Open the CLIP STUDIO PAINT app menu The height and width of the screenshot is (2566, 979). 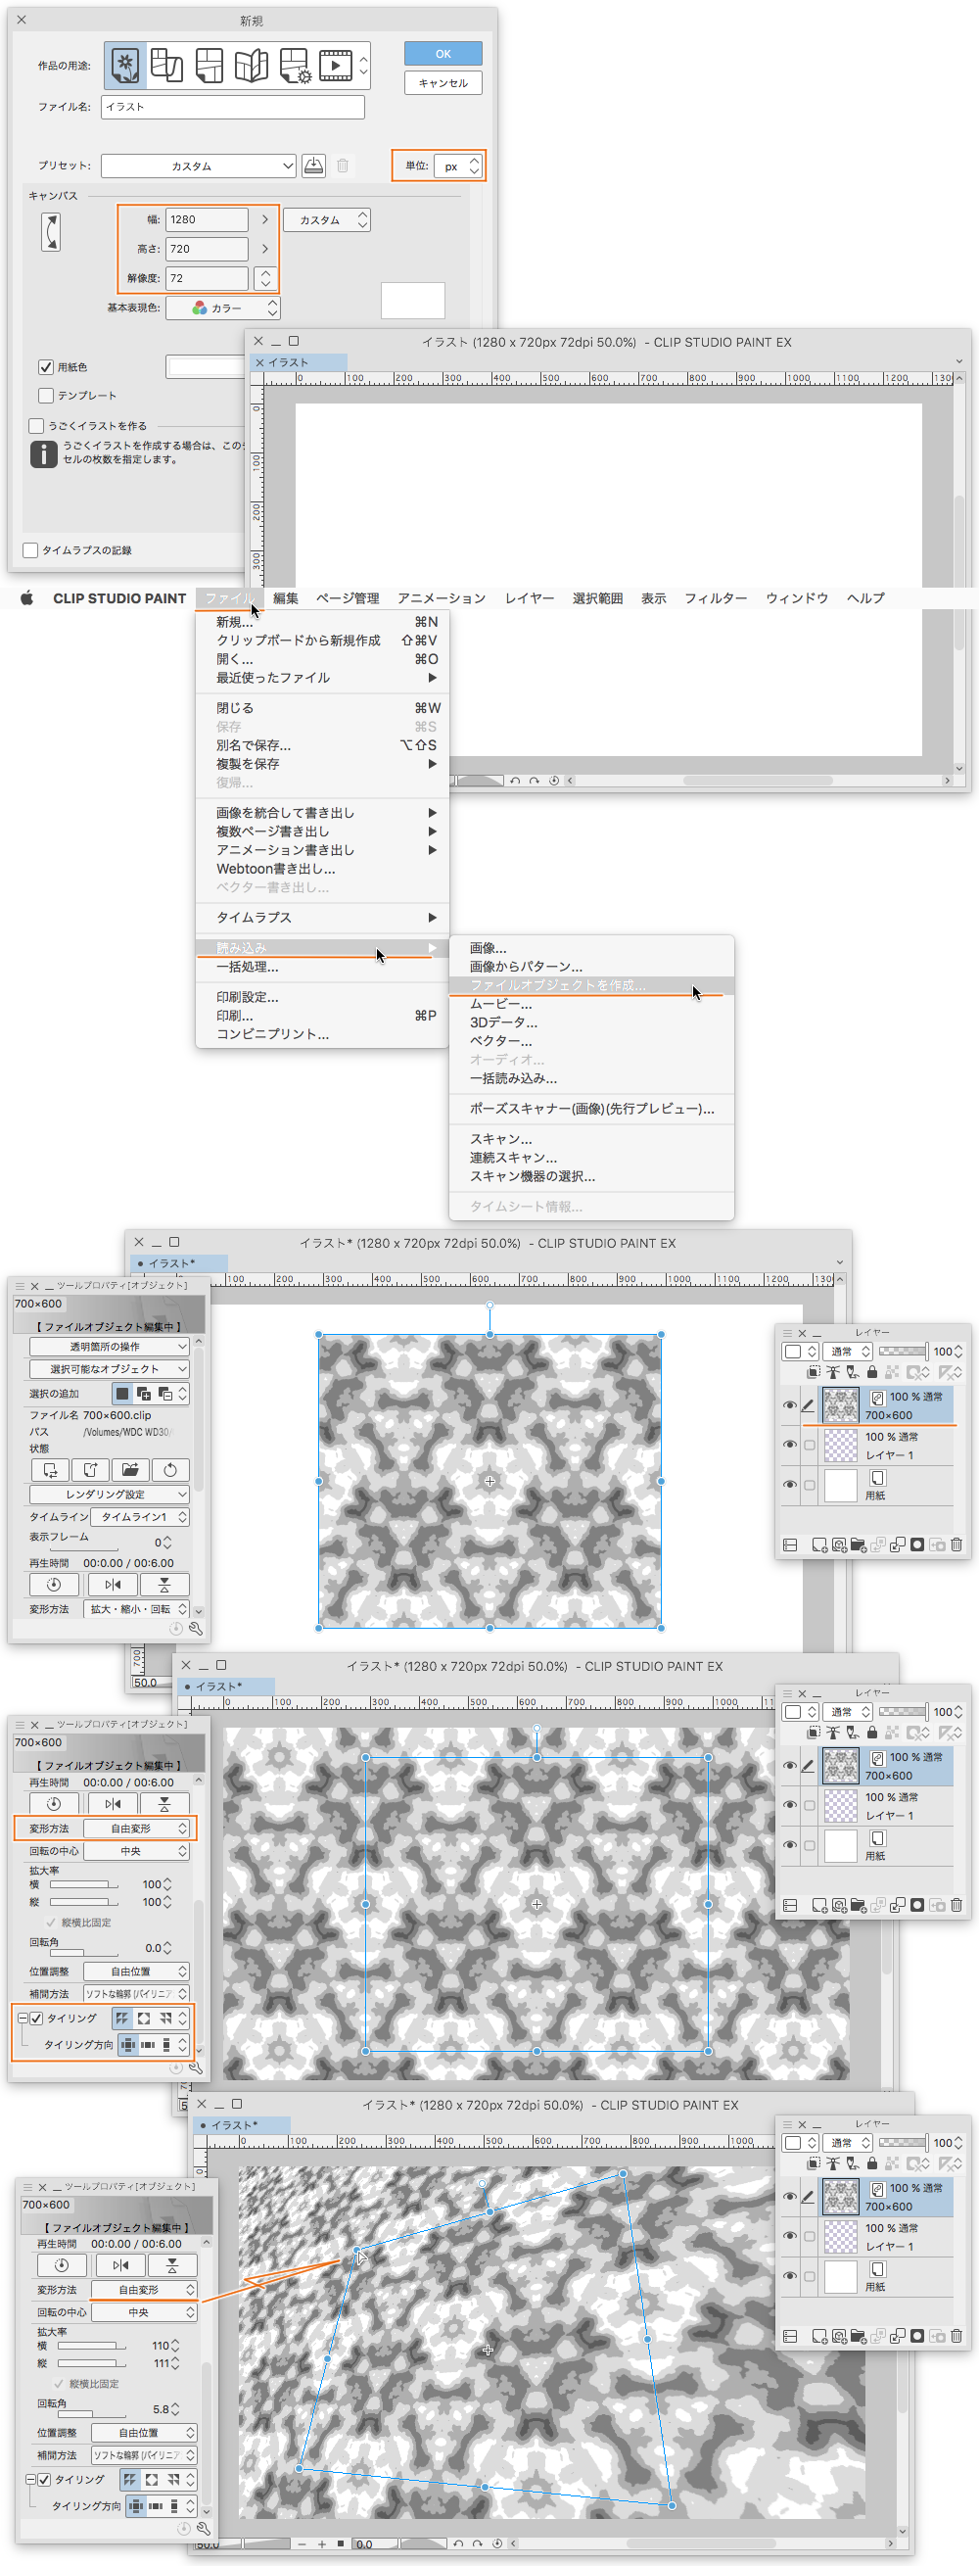tap(119, 597)
